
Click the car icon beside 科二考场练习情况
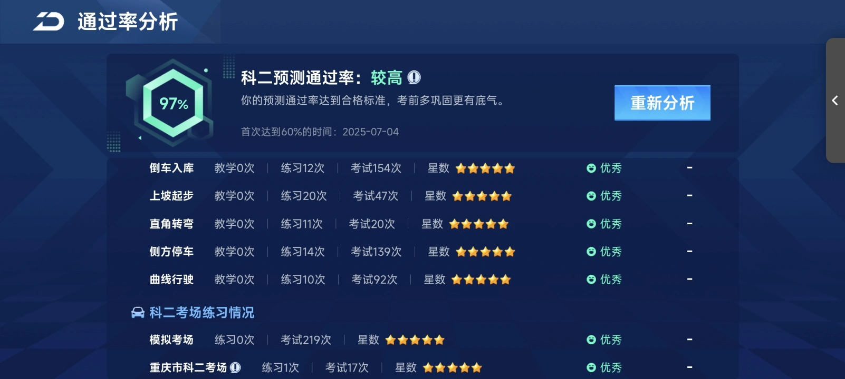tap(138, 313)
